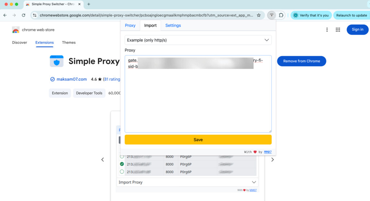Open the three-dot more options menu
The height and width of the screenshot is (201, 370).
tap(327, 30)
